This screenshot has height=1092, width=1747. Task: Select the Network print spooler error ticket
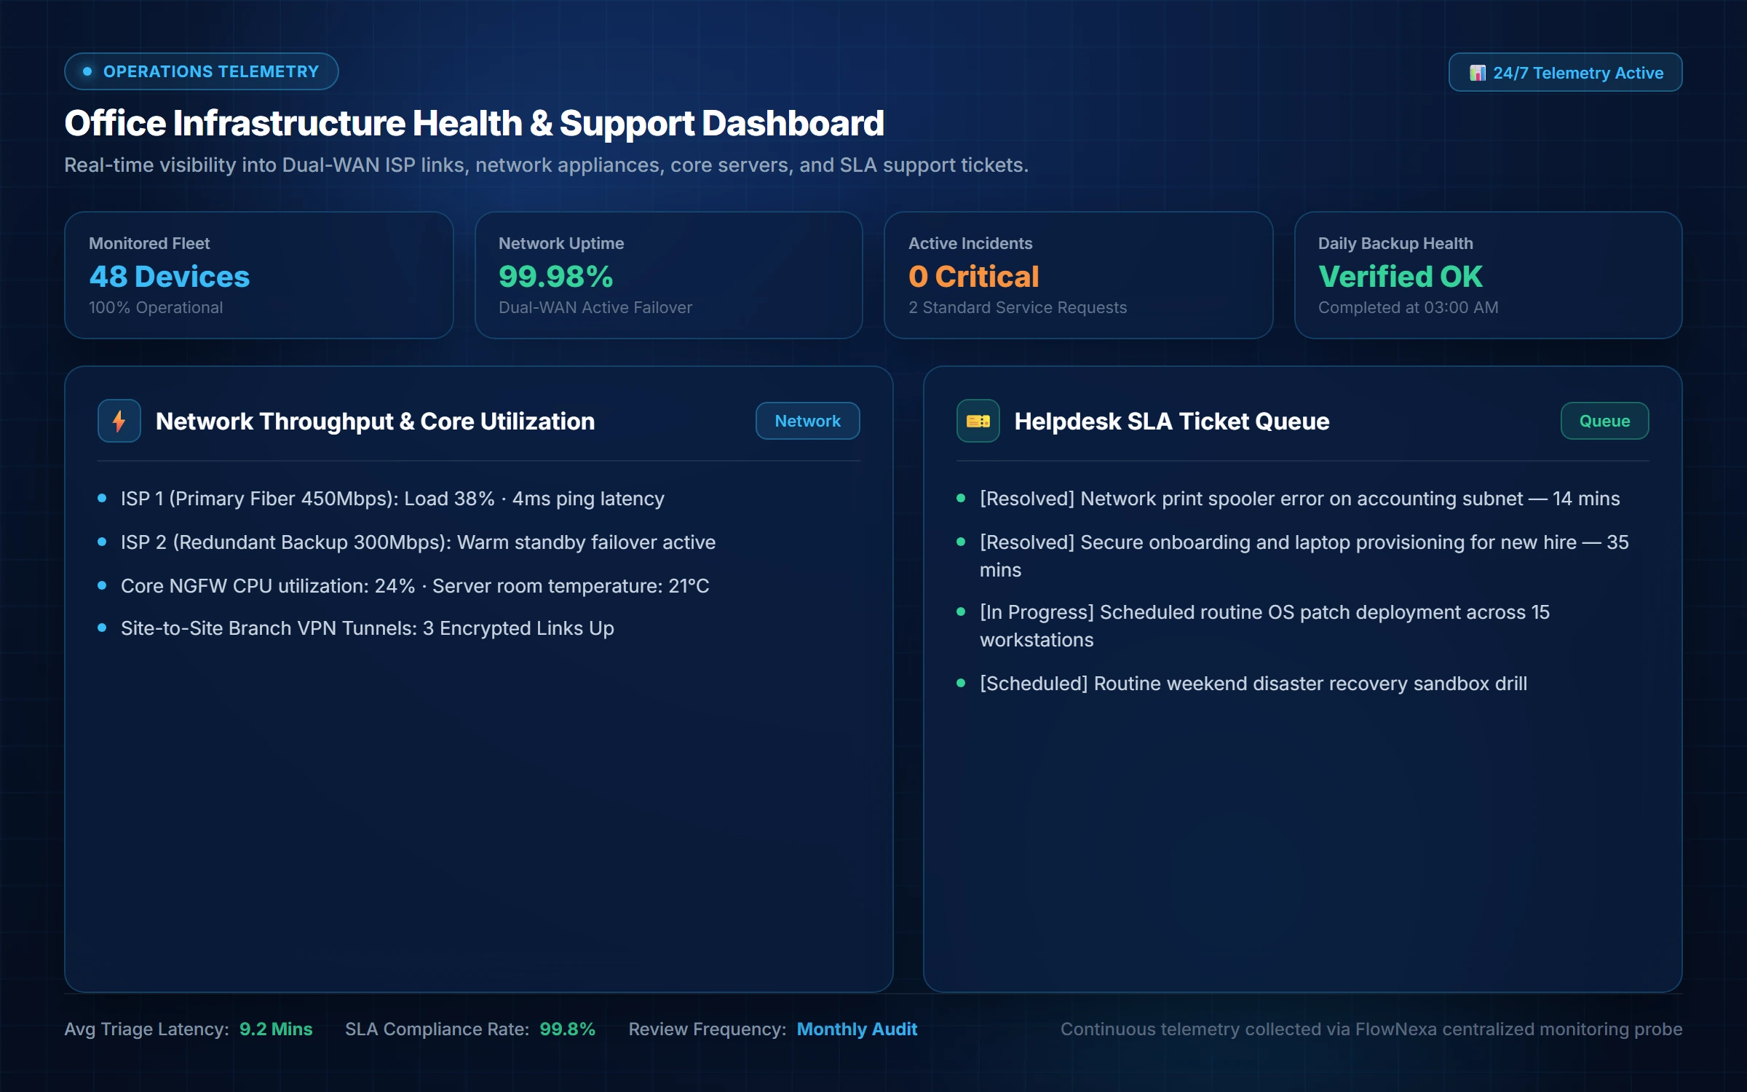(x=1299, y=499)
